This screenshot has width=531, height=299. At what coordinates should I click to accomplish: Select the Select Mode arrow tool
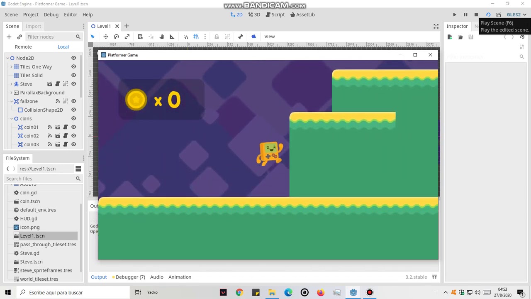click(93, 37)
